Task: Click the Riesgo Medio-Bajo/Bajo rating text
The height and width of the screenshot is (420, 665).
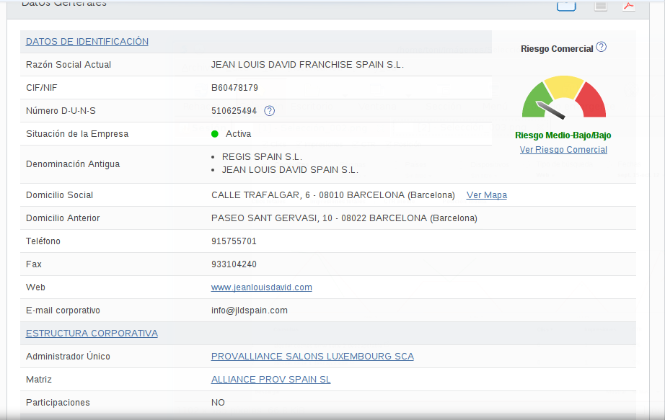Action: click(563, 135)
